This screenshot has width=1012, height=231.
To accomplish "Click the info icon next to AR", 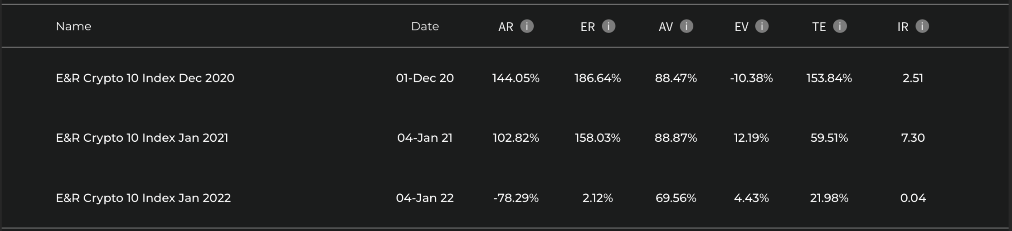I will [x=526, y=26].
